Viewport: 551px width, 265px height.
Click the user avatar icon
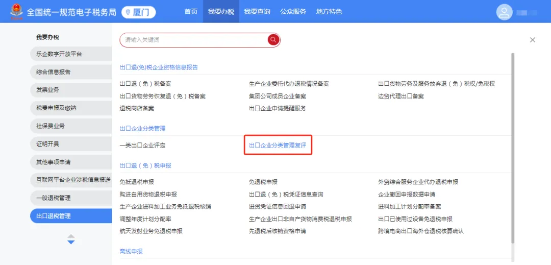504,12
